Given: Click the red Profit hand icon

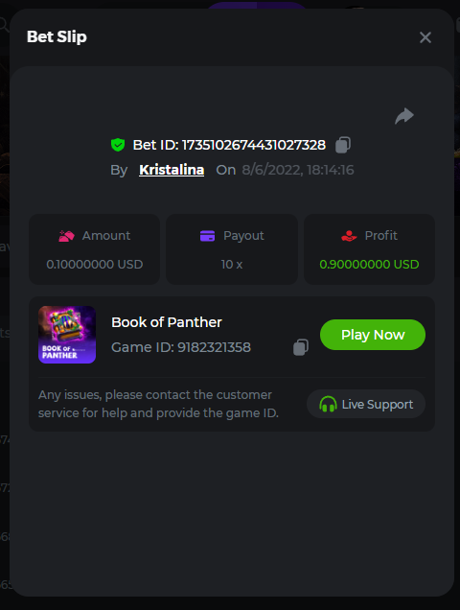Looking at the screenshot, I should tap(349, 236).
